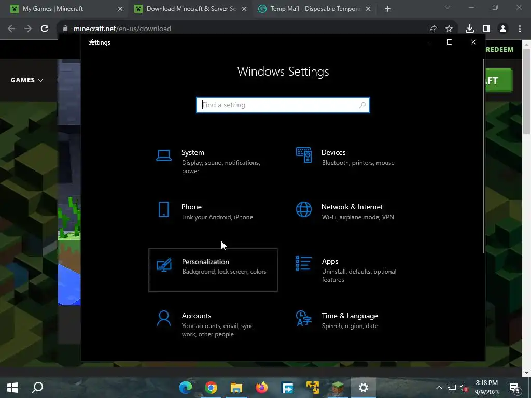Image resolution: width=531 pixels, height=398 pixels.
Task: Open notification center icon
Action: pyautogui.click(x=515, y=388)
